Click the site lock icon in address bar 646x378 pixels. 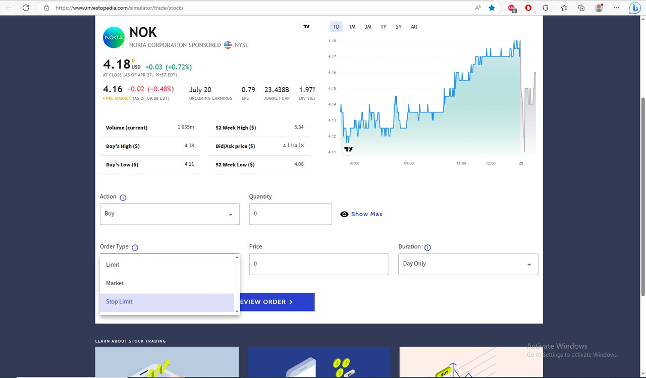pyautogui.click(x=46, y=8)
